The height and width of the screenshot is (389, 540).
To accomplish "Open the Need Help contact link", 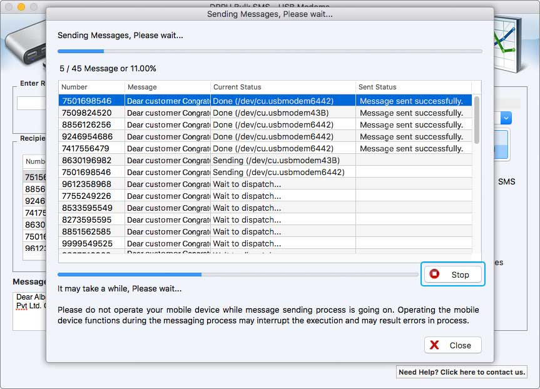I will (462, 372).
